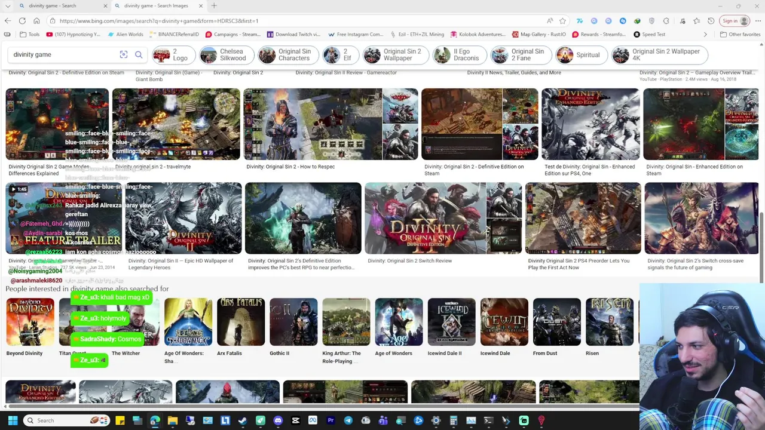Select the 'Original Sin Characters' chip
This screenshot has height=430, width=765.
(288, 55)
